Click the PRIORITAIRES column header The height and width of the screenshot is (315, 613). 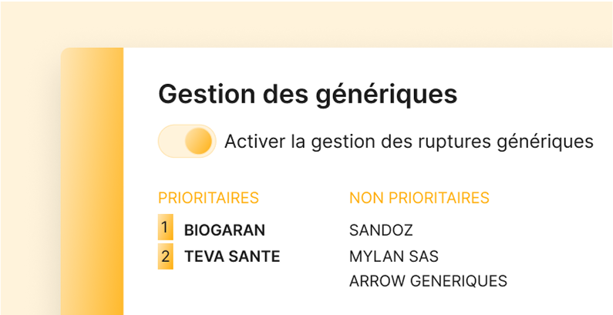tap(208, 198)
